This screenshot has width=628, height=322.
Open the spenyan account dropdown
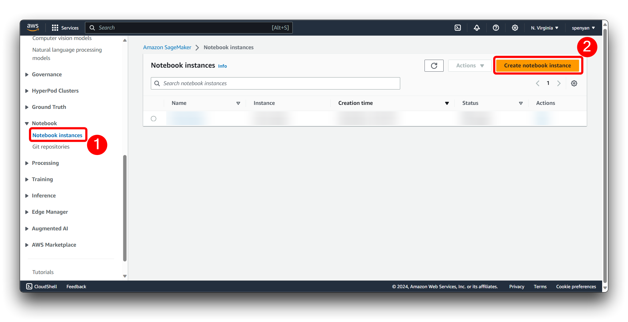coord(583,28)
